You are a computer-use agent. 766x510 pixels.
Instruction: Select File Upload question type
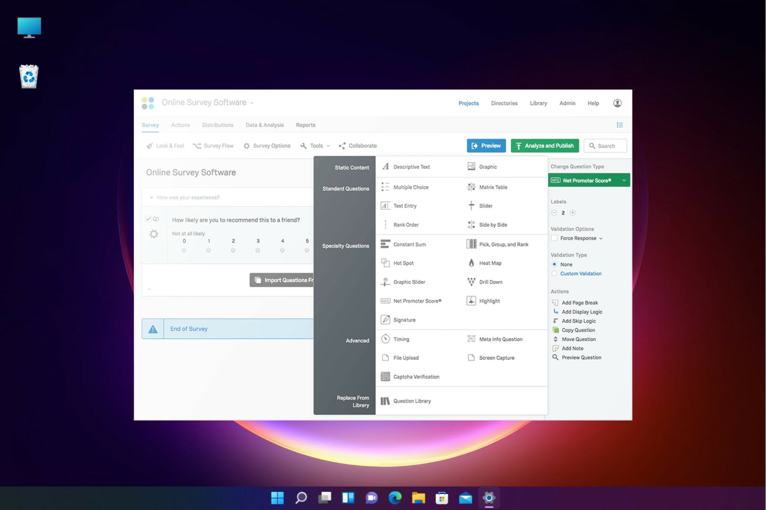(x=400, y=358)
